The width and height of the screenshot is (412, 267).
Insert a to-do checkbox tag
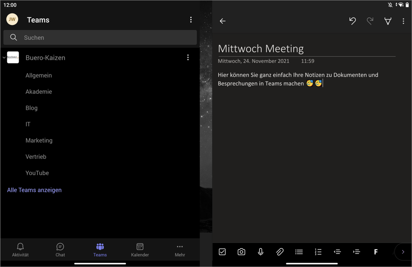[x=222, y=252]
